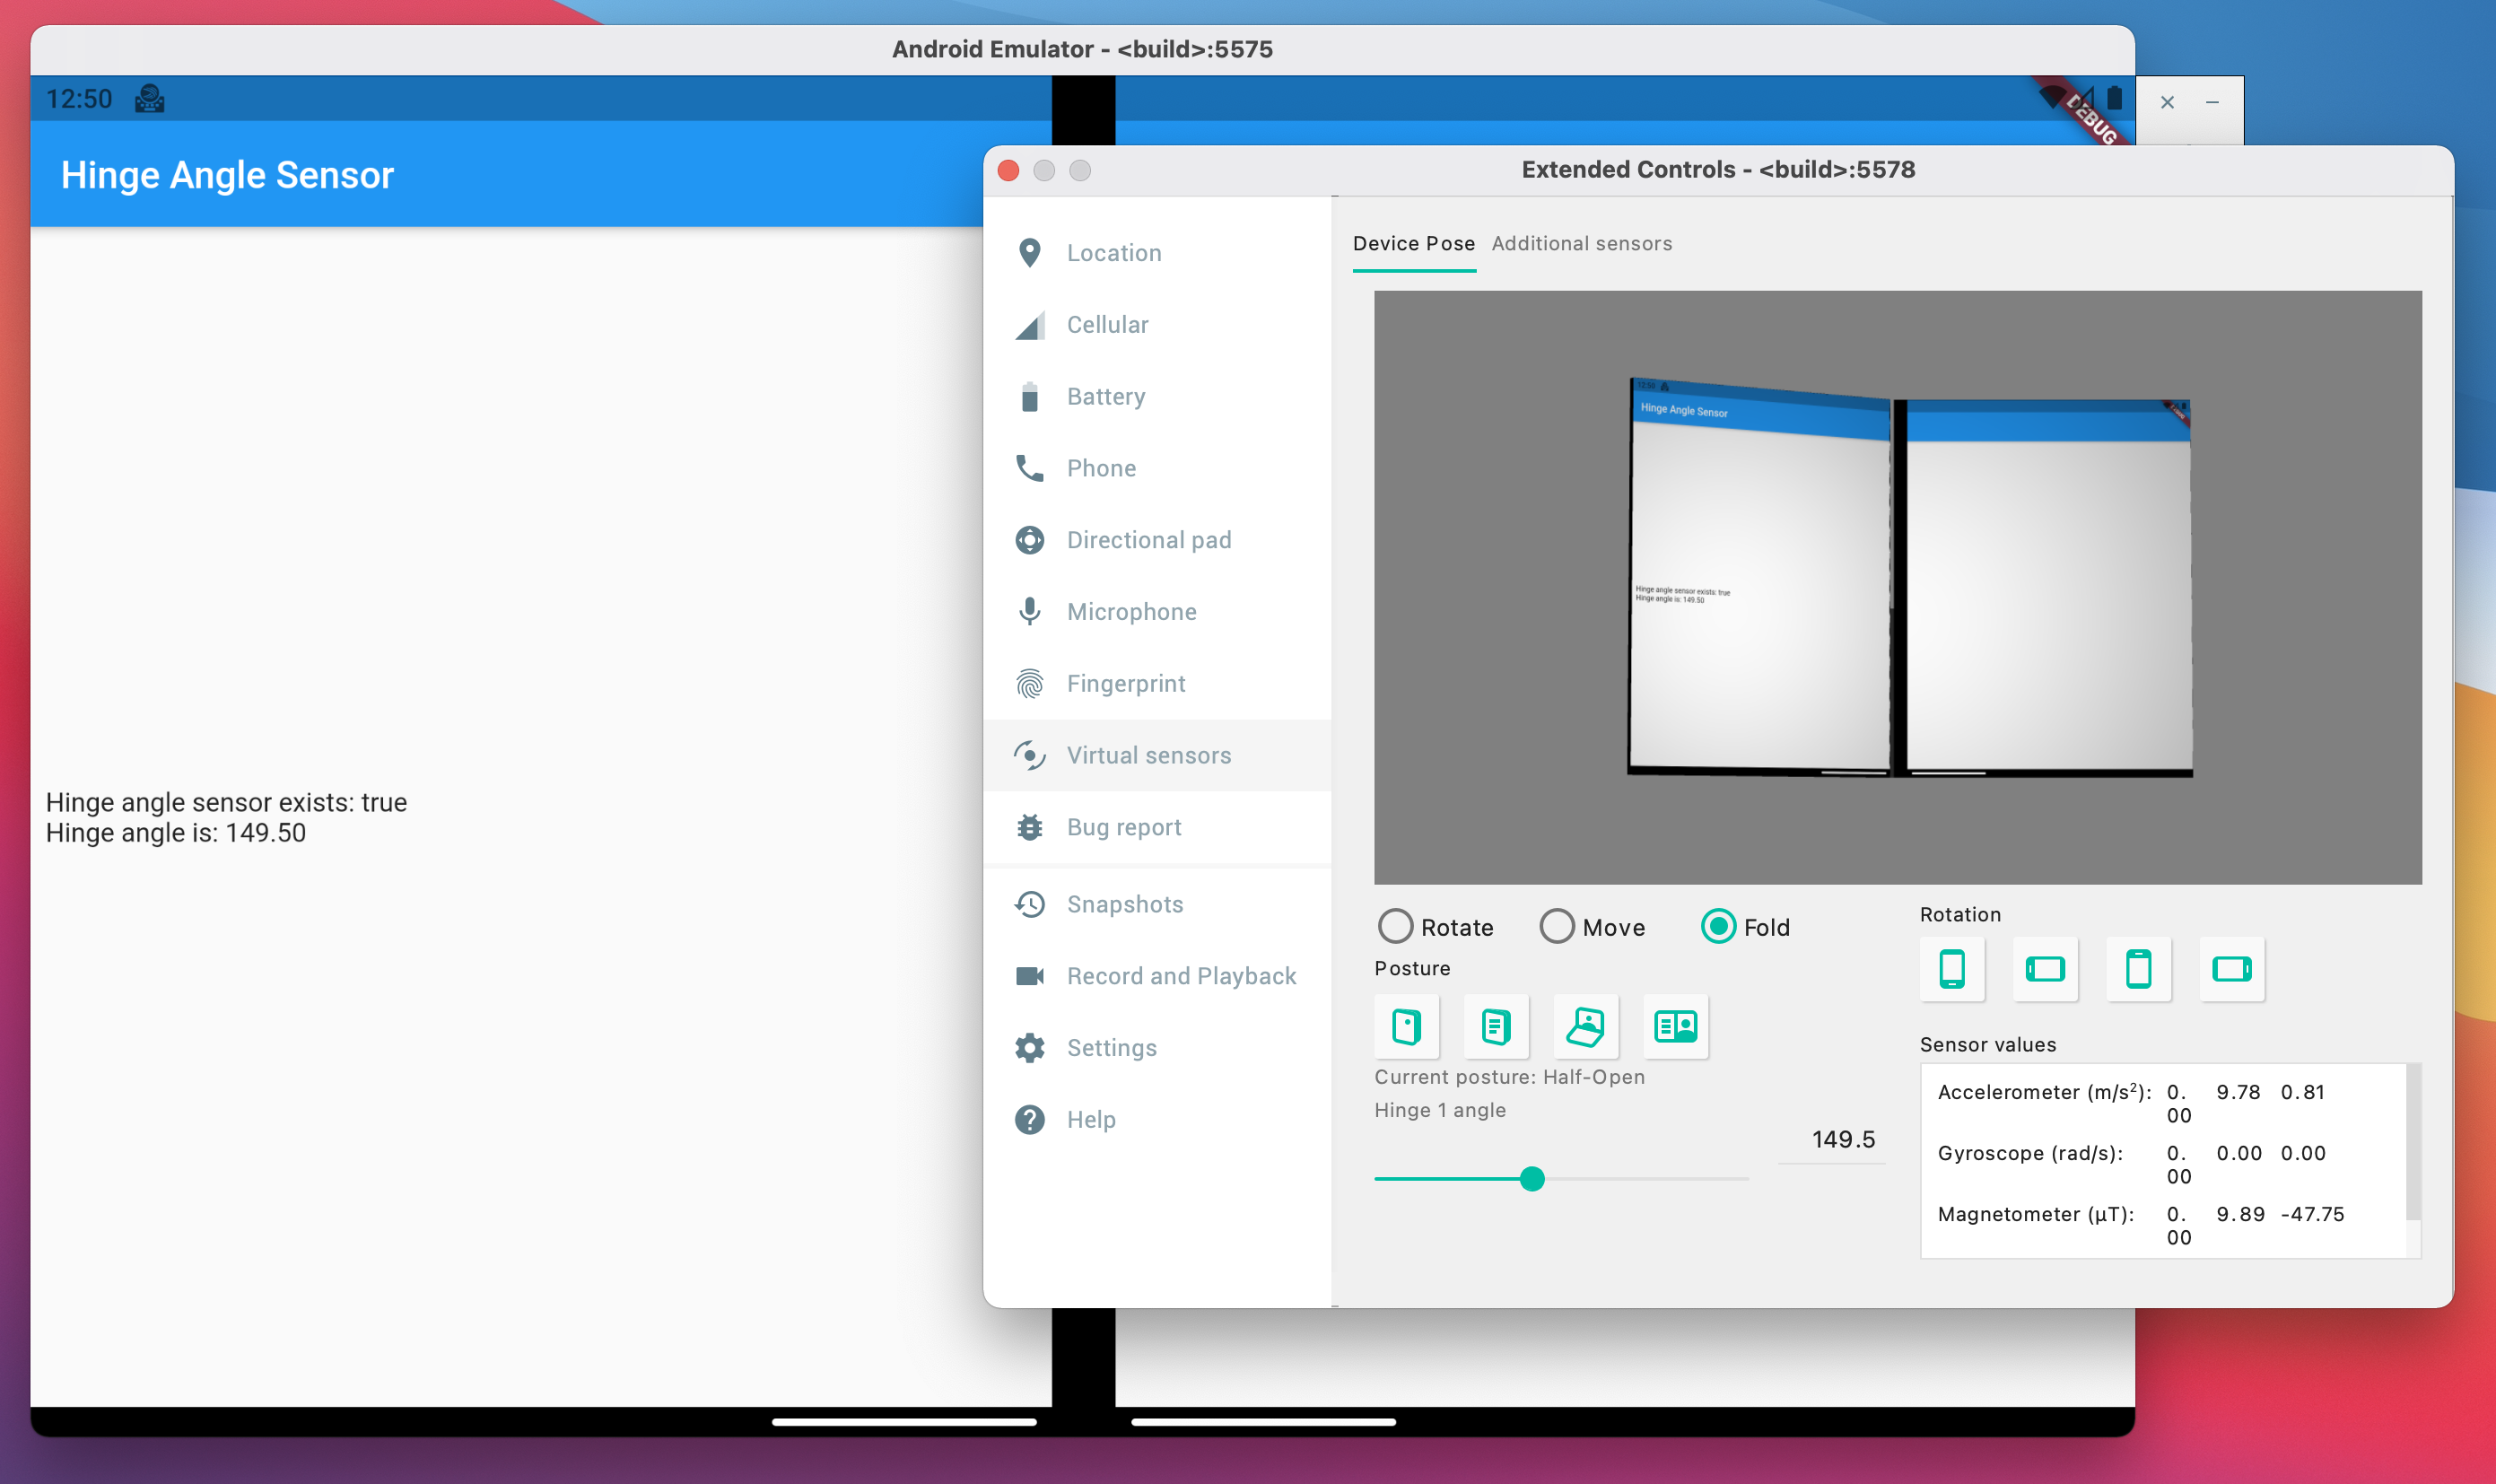Click the reverse portrait rotation icon

click(2137, 968)
